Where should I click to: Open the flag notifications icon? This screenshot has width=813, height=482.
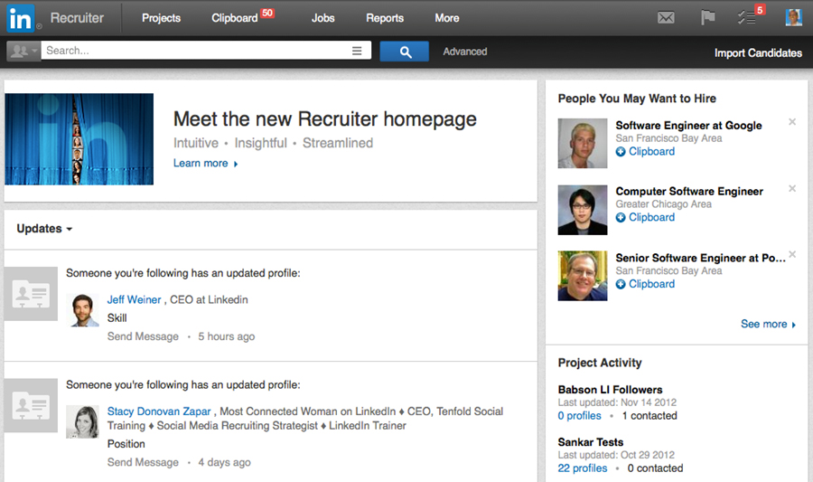click(x=707, y=18)
